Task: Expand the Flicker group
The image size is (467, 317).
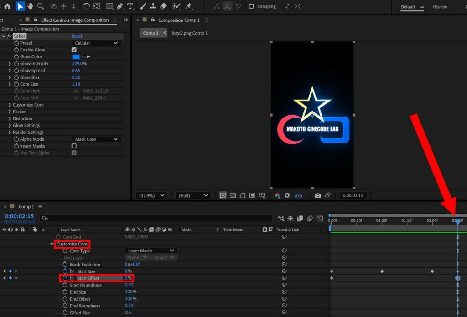Action: [10, 112]
